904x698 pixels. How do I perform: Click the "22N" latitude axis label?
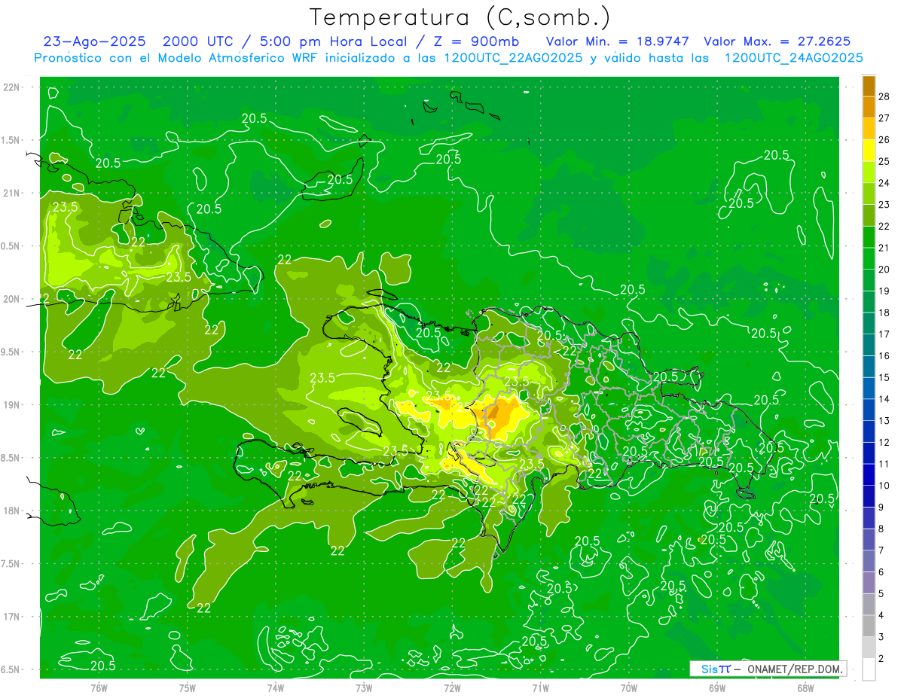[11, 87]
